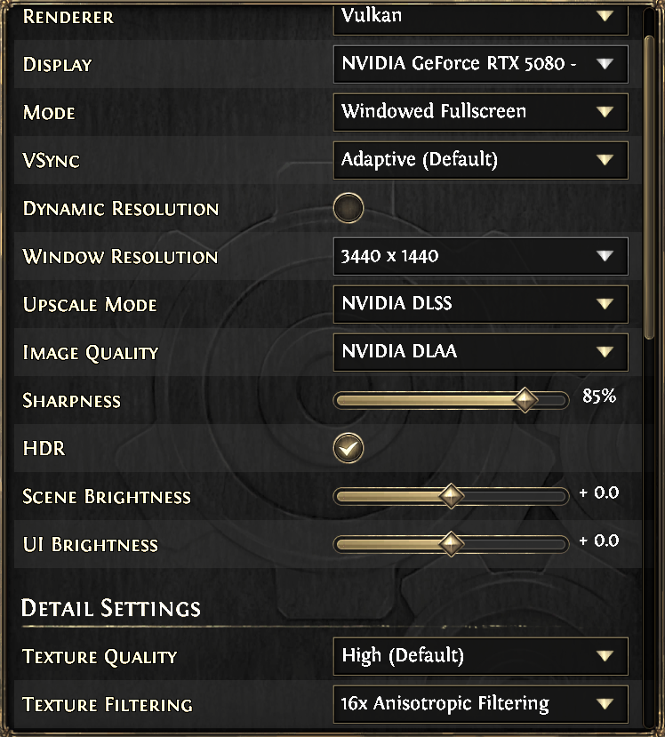
Task: Click the Window Resolution dropdown arrow
Action: pos(605,256)
